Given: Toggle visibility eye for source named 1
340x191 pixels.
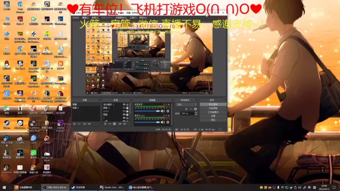Looking at the screenshot, I should coord(124,118).
